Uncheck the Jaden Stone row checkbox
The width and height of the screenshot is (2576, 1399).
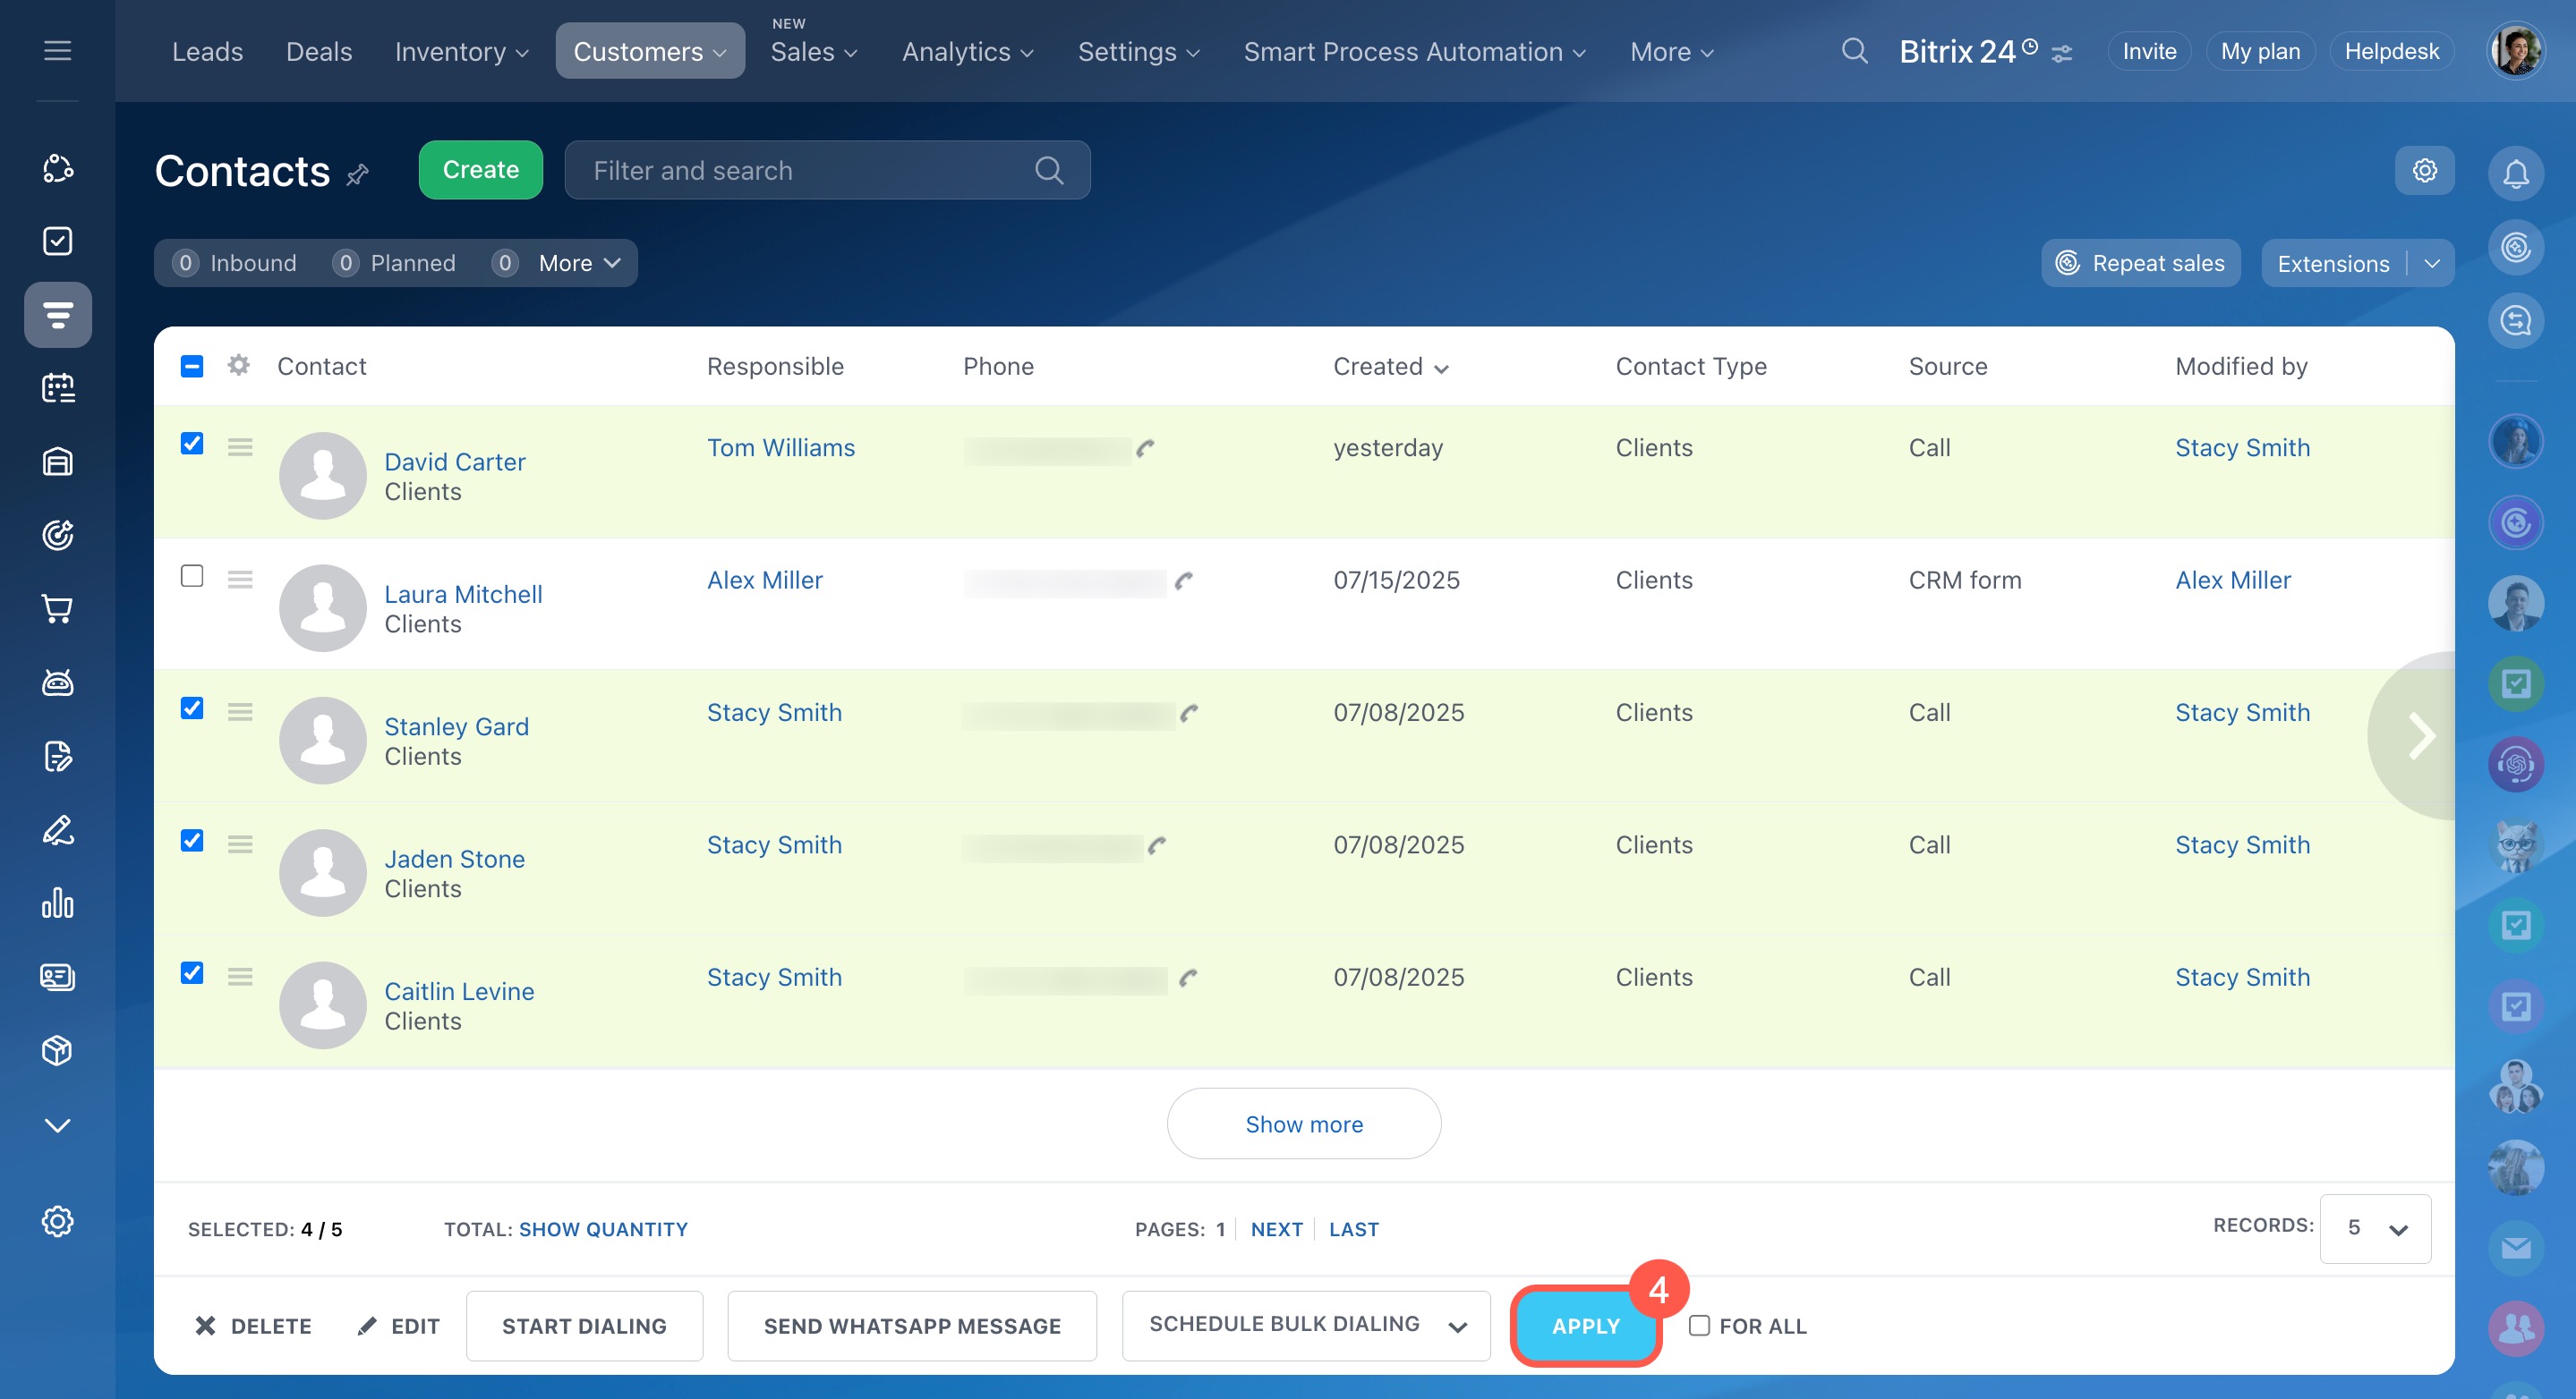192,841
